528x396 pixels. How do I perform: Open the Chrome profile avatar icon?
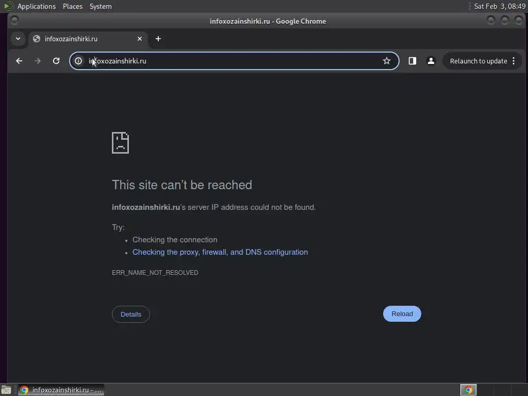click(431, 61)
